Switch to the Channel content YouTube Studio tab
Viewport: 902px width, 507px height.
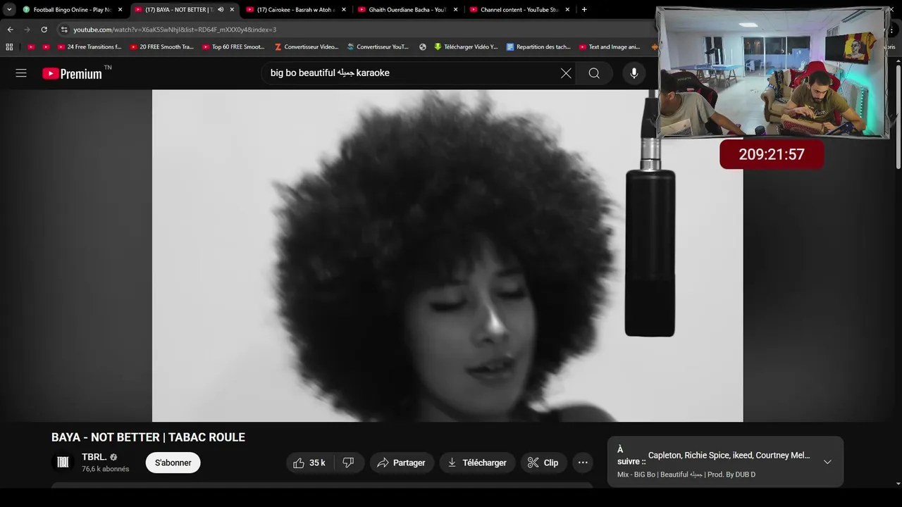(520, 10)
